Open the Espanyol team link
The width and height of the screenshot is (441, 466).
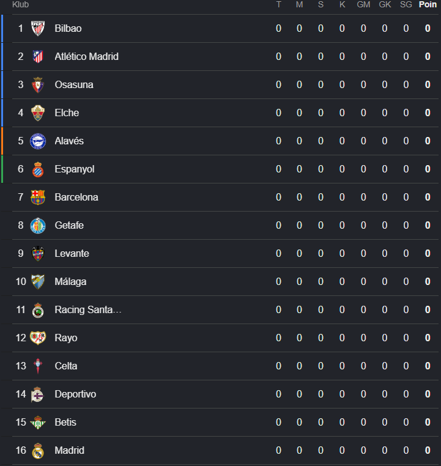tap(74, 169)
